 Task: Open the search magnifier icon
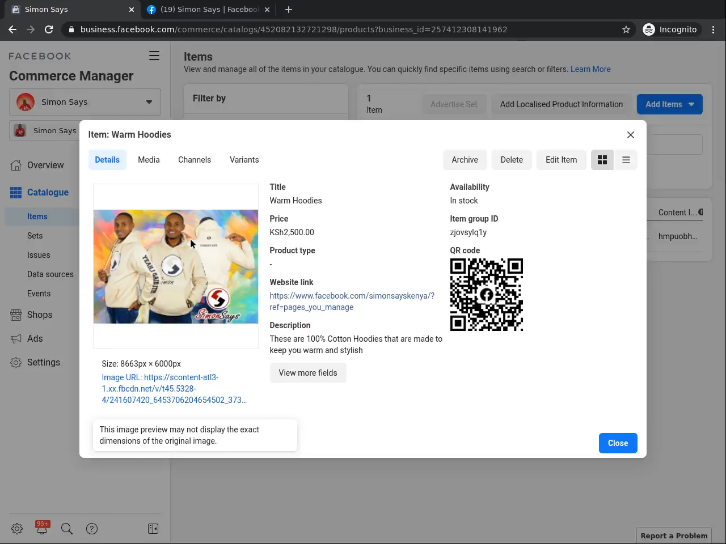(x=67, y=529)
